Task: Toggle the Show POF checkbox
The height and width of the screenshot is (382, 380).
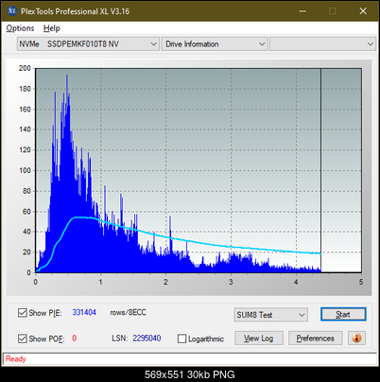Action: 23,339
